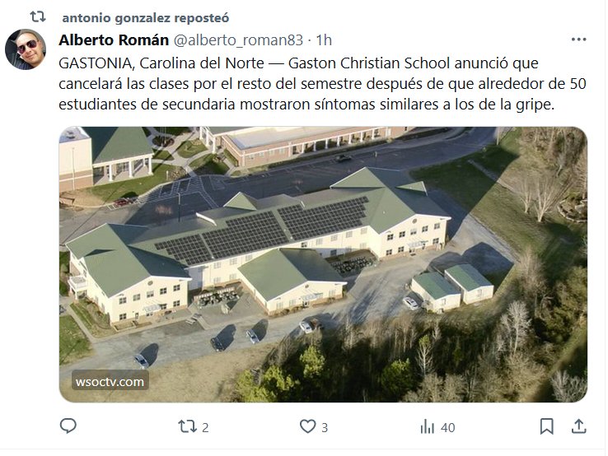Open the tweet via the 1h timestamp
This screenshot has height=456, width=608.
coord(324,40)
